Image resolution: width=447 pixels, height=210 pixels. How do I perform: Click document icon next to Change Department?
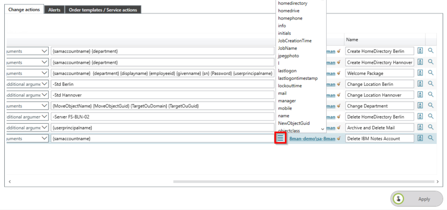420,106
